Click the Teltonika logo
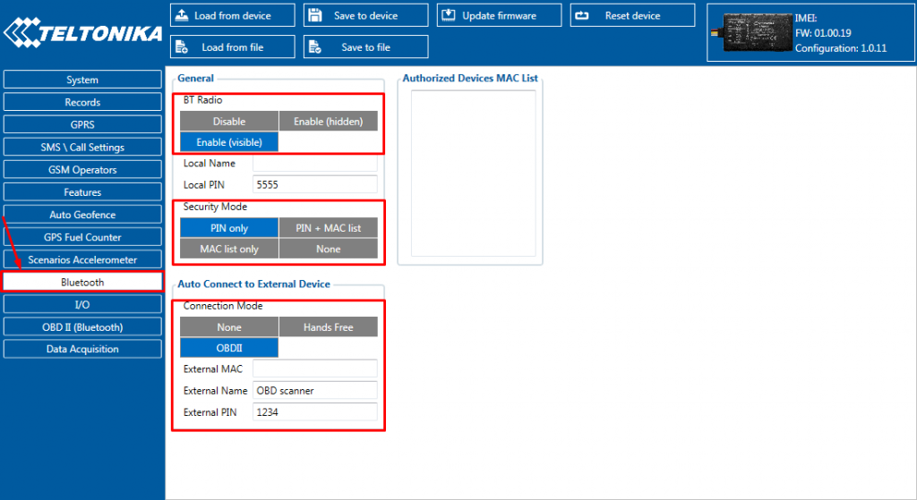 click(82, 34)
